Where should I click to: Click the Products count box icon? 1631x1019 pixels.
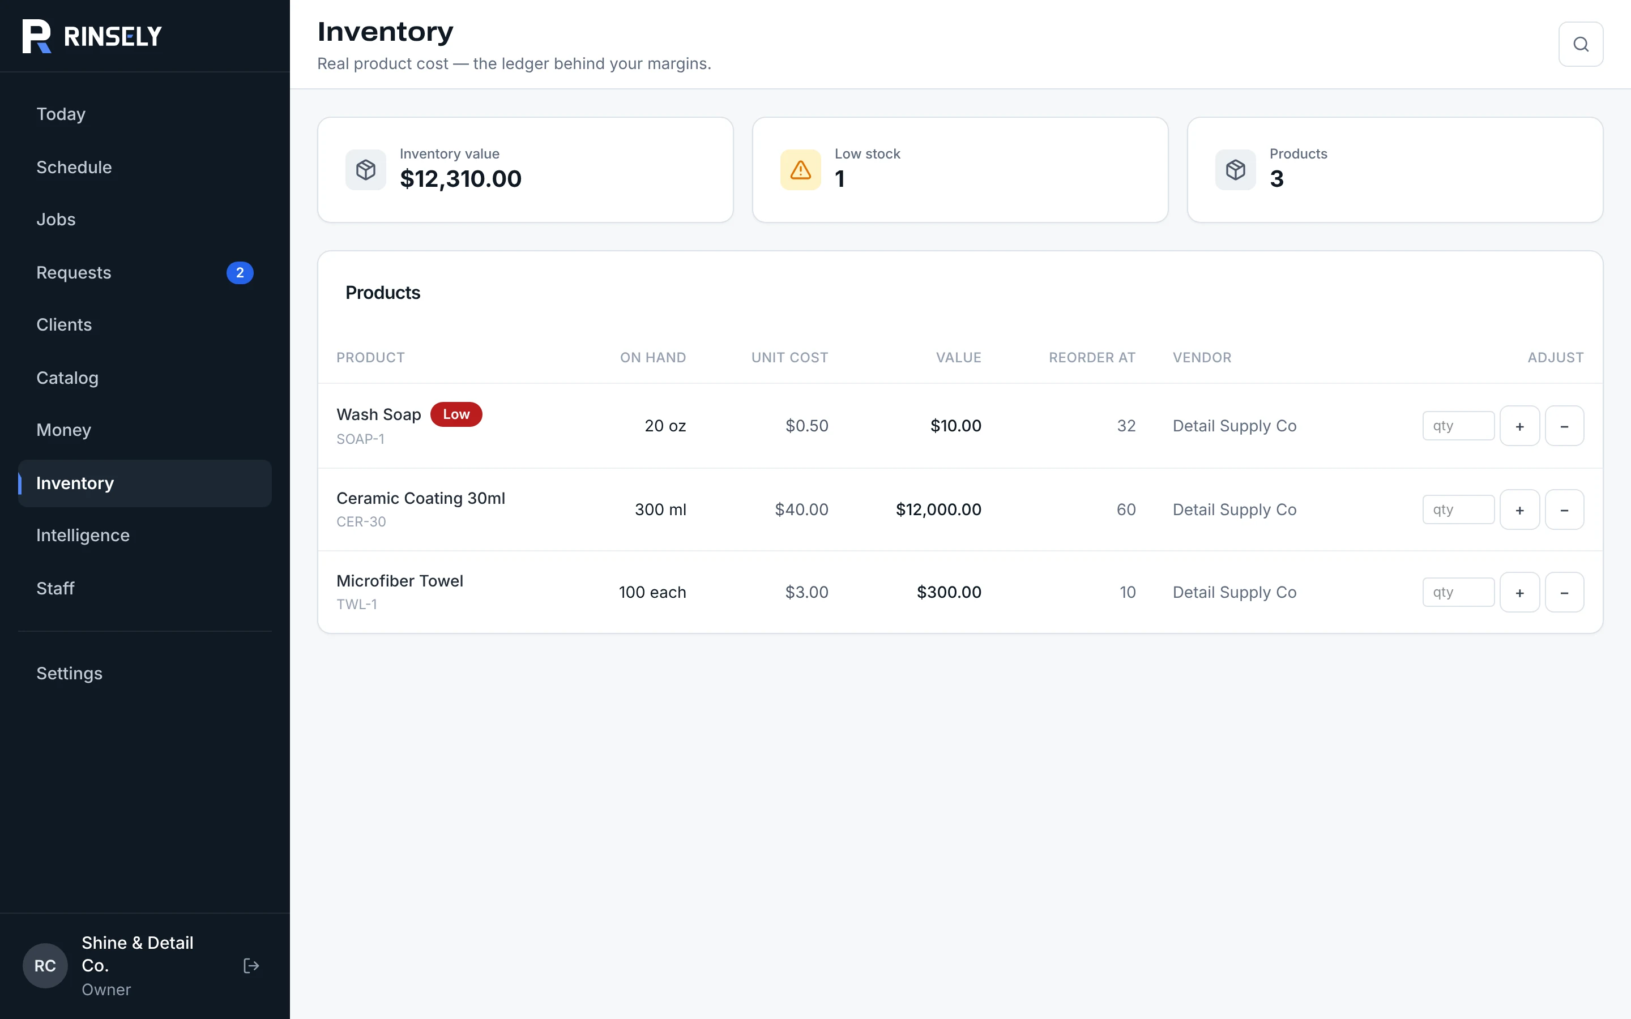point(1235,170)
